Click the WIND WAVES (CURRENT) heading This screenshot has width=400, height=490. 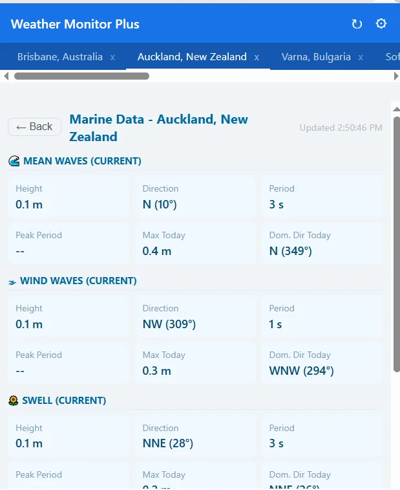tap(78, 281)
